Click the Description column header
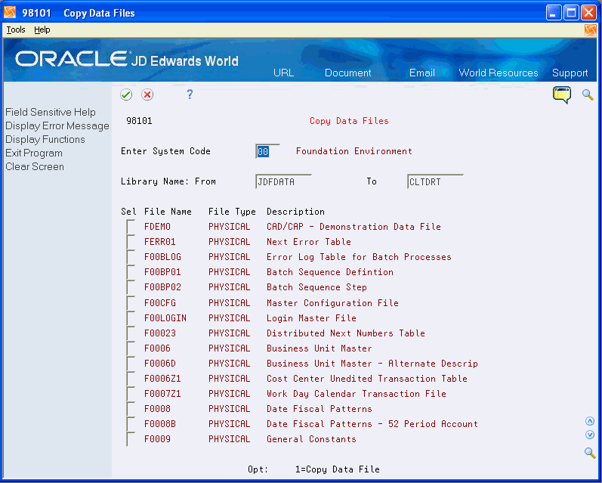The height and width of the screenshot is (483, 602). 295,212
